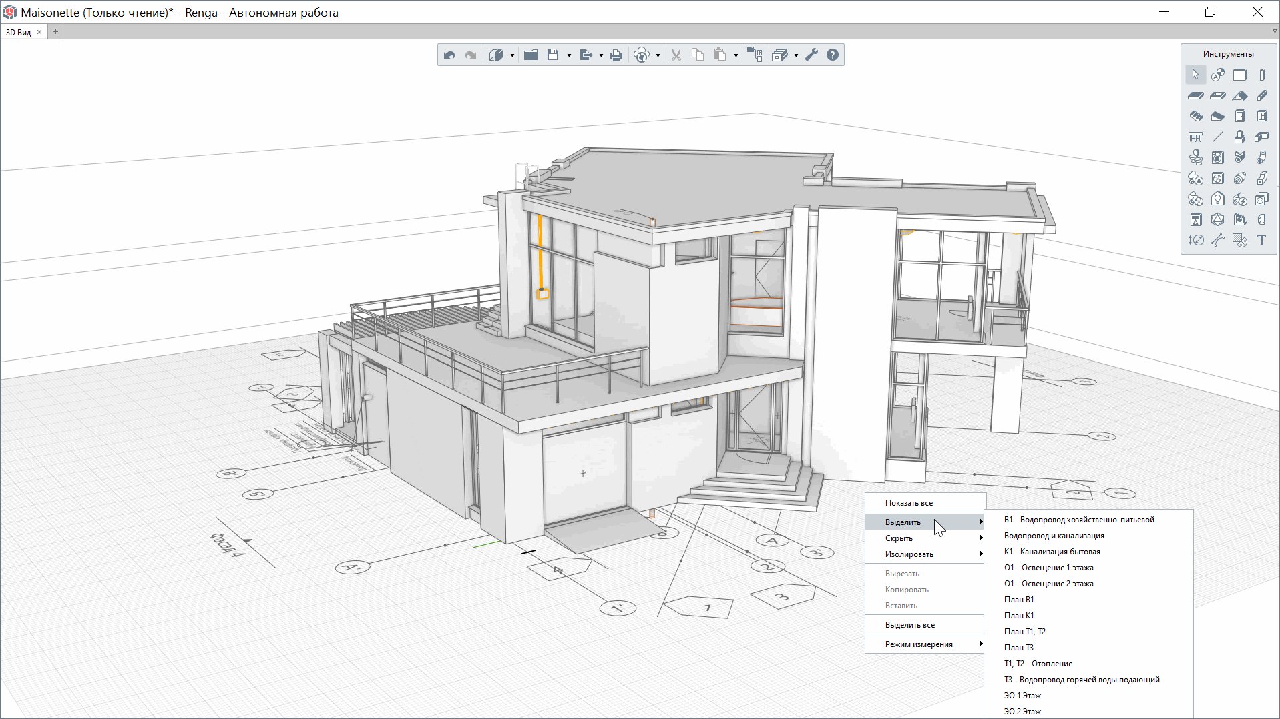Choose Показать все in context menu

tap(909, 503)
